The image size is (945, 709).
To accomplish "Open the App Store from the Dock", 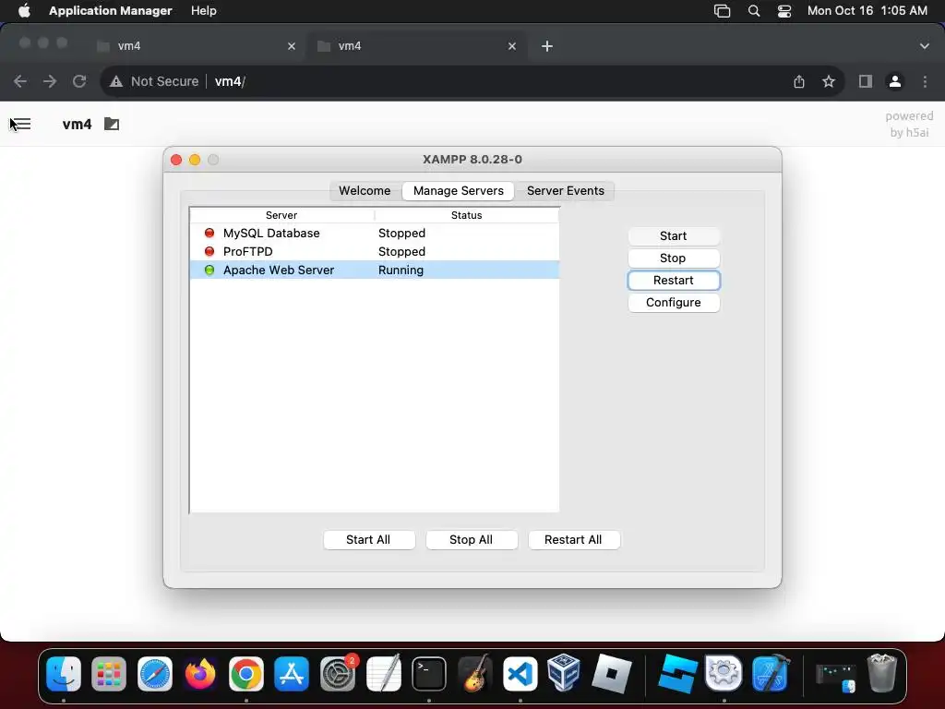I will coord(292,673).
